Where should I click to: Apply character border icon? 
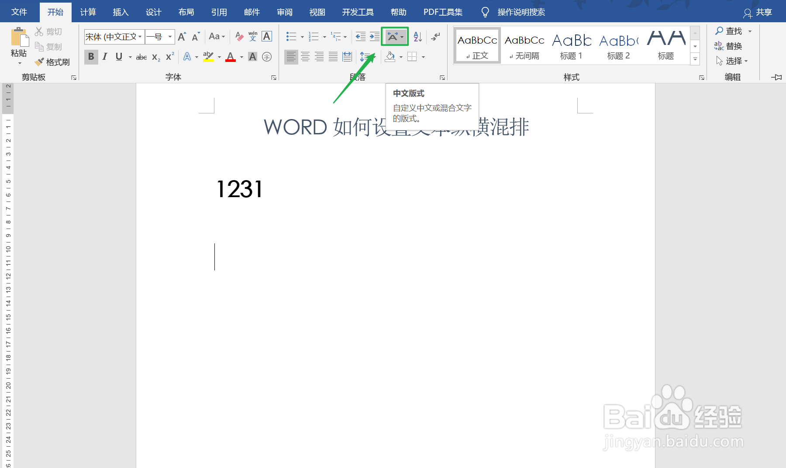click(267, 37)
